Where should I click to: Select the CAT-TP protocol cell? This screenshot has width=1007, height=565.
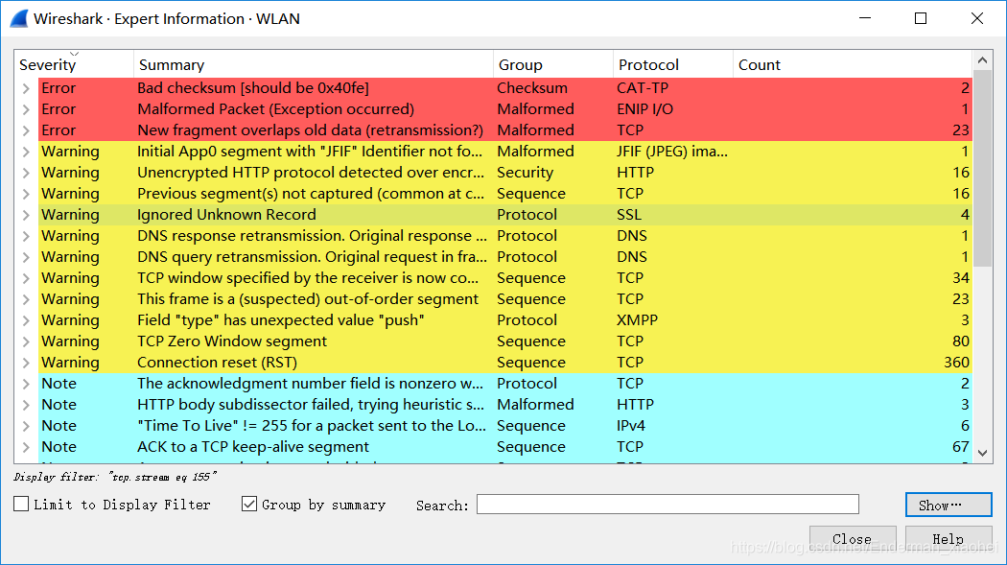coord(643,88)
